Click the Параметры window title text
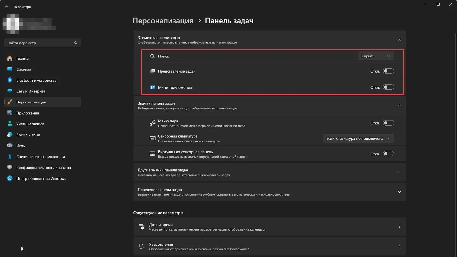The image size is (457, 257). [22, 7]
